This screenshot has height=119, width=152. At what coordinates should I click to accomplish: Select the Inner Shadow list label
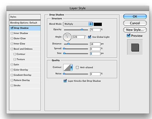[x=21, y=33]
